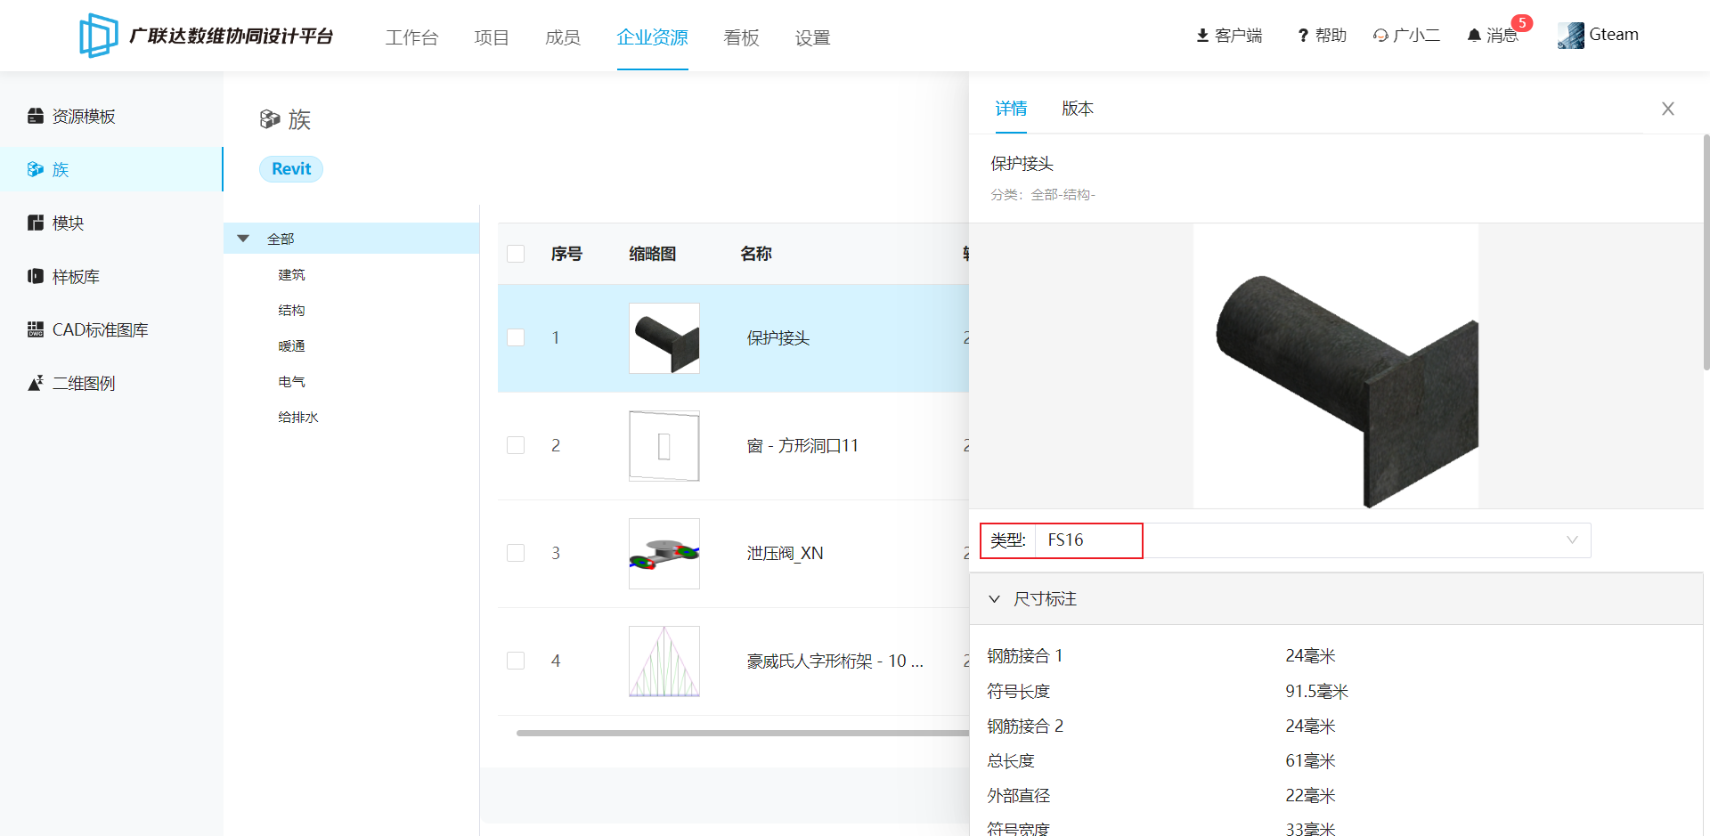Click the 泄压阀_XN thumbnail
The width and height of the screenshot is (1710, 836).
(664, 554)
